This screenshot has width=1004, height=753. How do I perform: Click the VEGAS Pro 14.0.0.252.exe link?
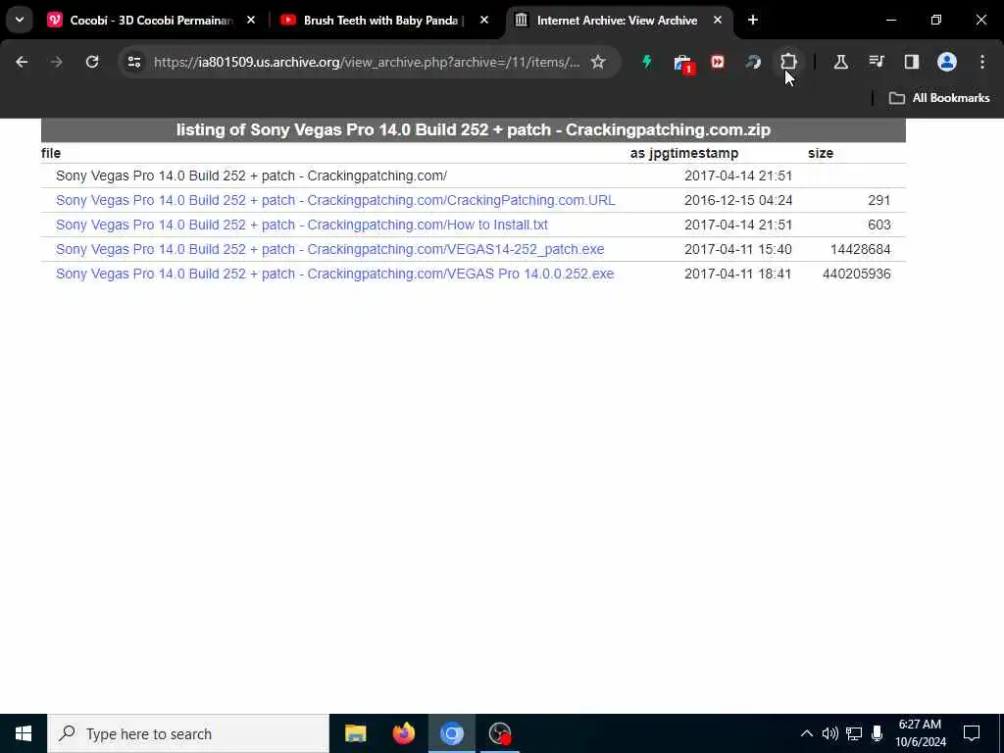335,274
